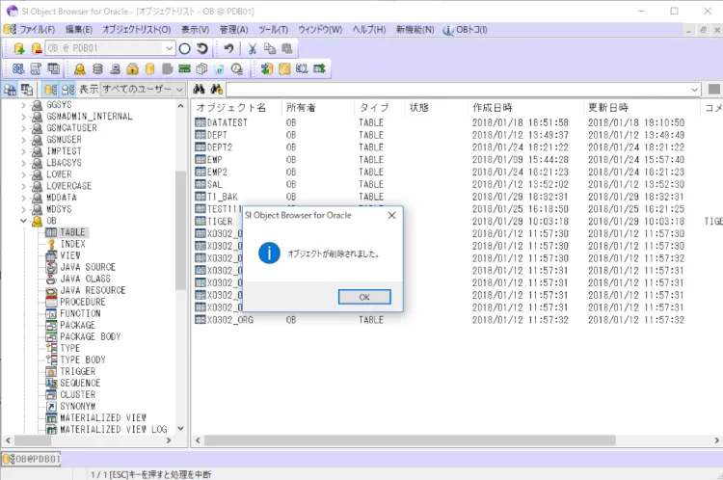Viewport: 723px width, 480px height.
Task: Toggle the yellow cylinder list view button
Action: (51, 90)
